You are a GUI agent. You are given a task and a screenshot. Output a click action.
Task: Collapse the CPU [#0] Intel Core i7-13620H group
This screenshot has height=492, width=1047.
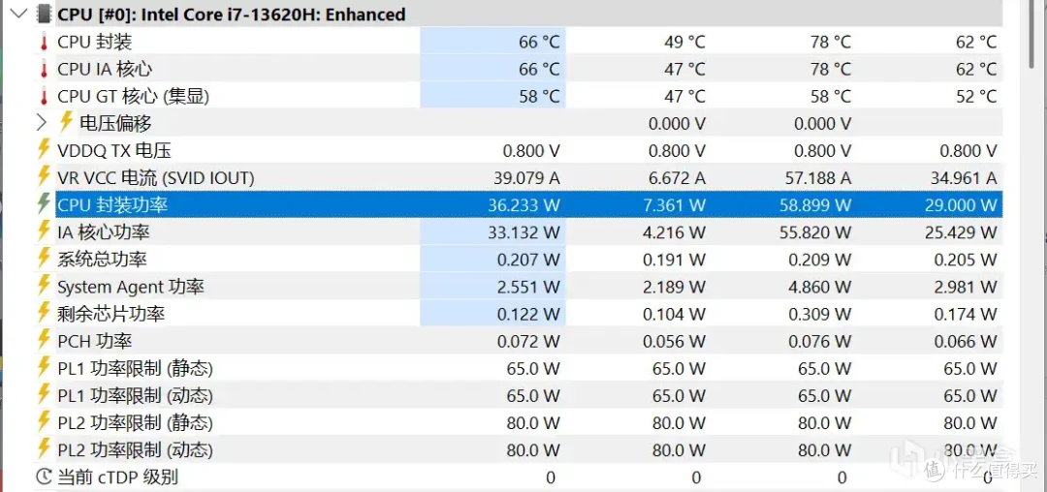coord(20,14)
